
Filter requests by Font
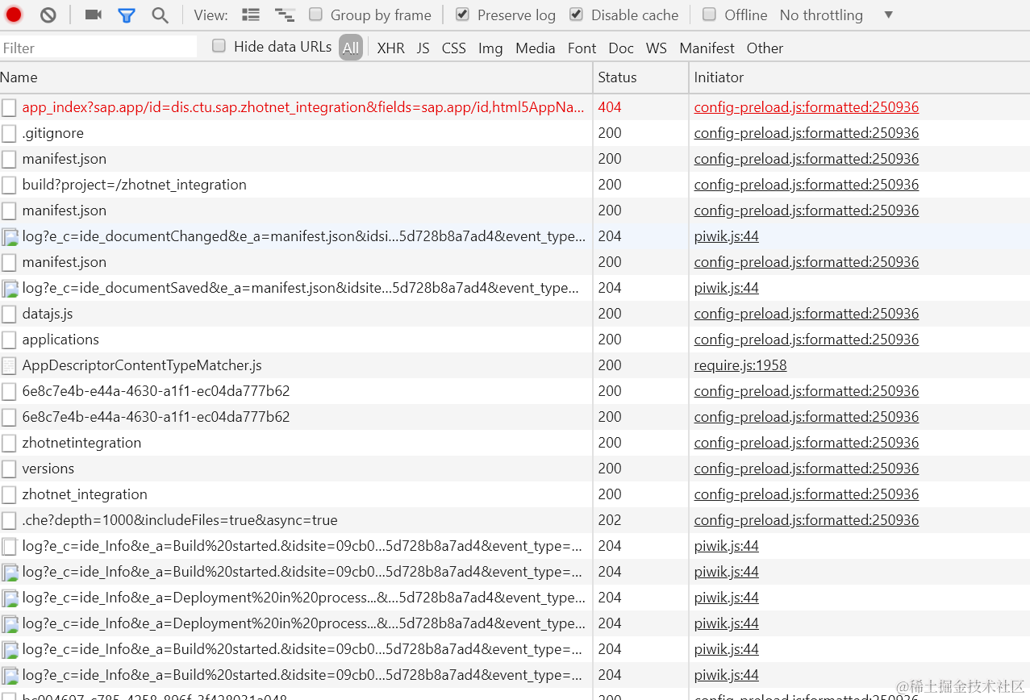(582, 48)
